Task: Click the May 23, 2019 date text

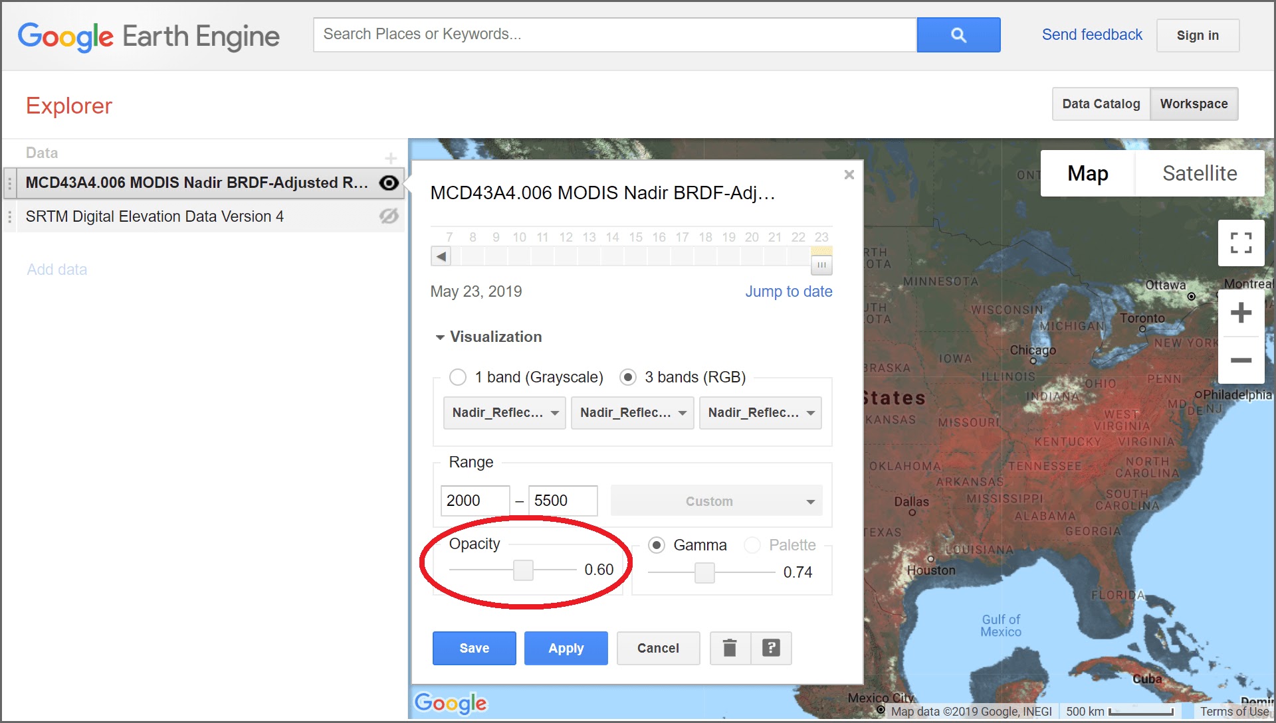Action: coord(476,291)
